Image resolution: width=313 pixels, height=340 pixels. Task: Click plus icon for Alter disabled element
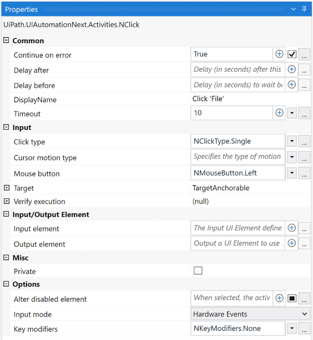tap(279, 298)
